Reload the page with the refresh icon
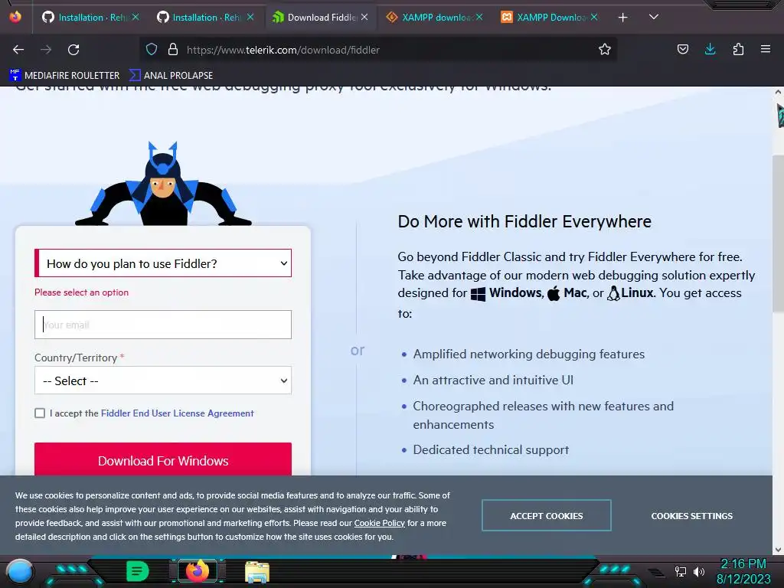784x588 pixels. [73, 50]
